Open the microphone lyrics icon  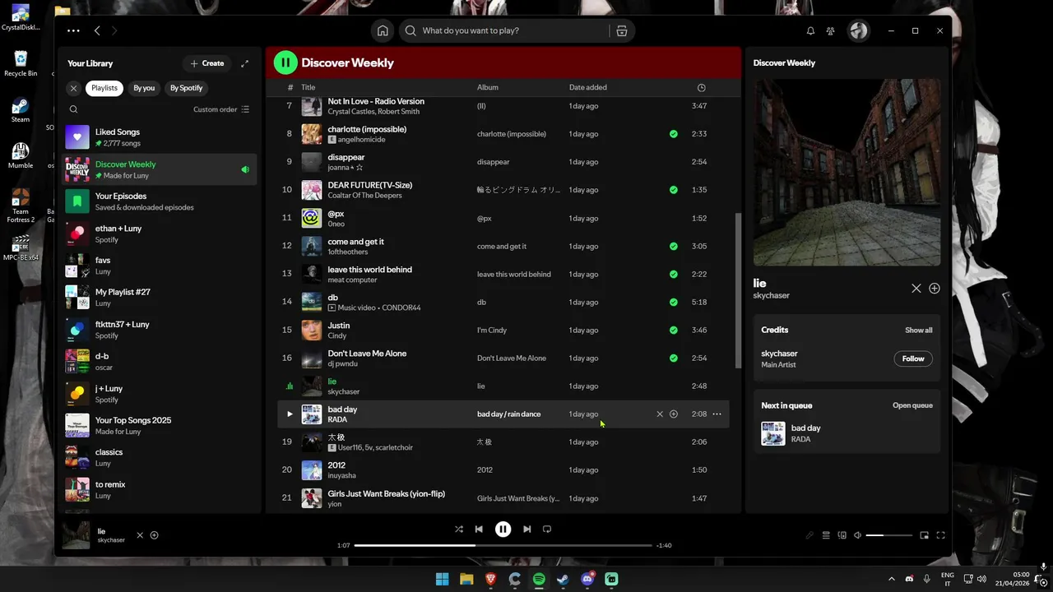pyautogui.click(x=809, y=535)
